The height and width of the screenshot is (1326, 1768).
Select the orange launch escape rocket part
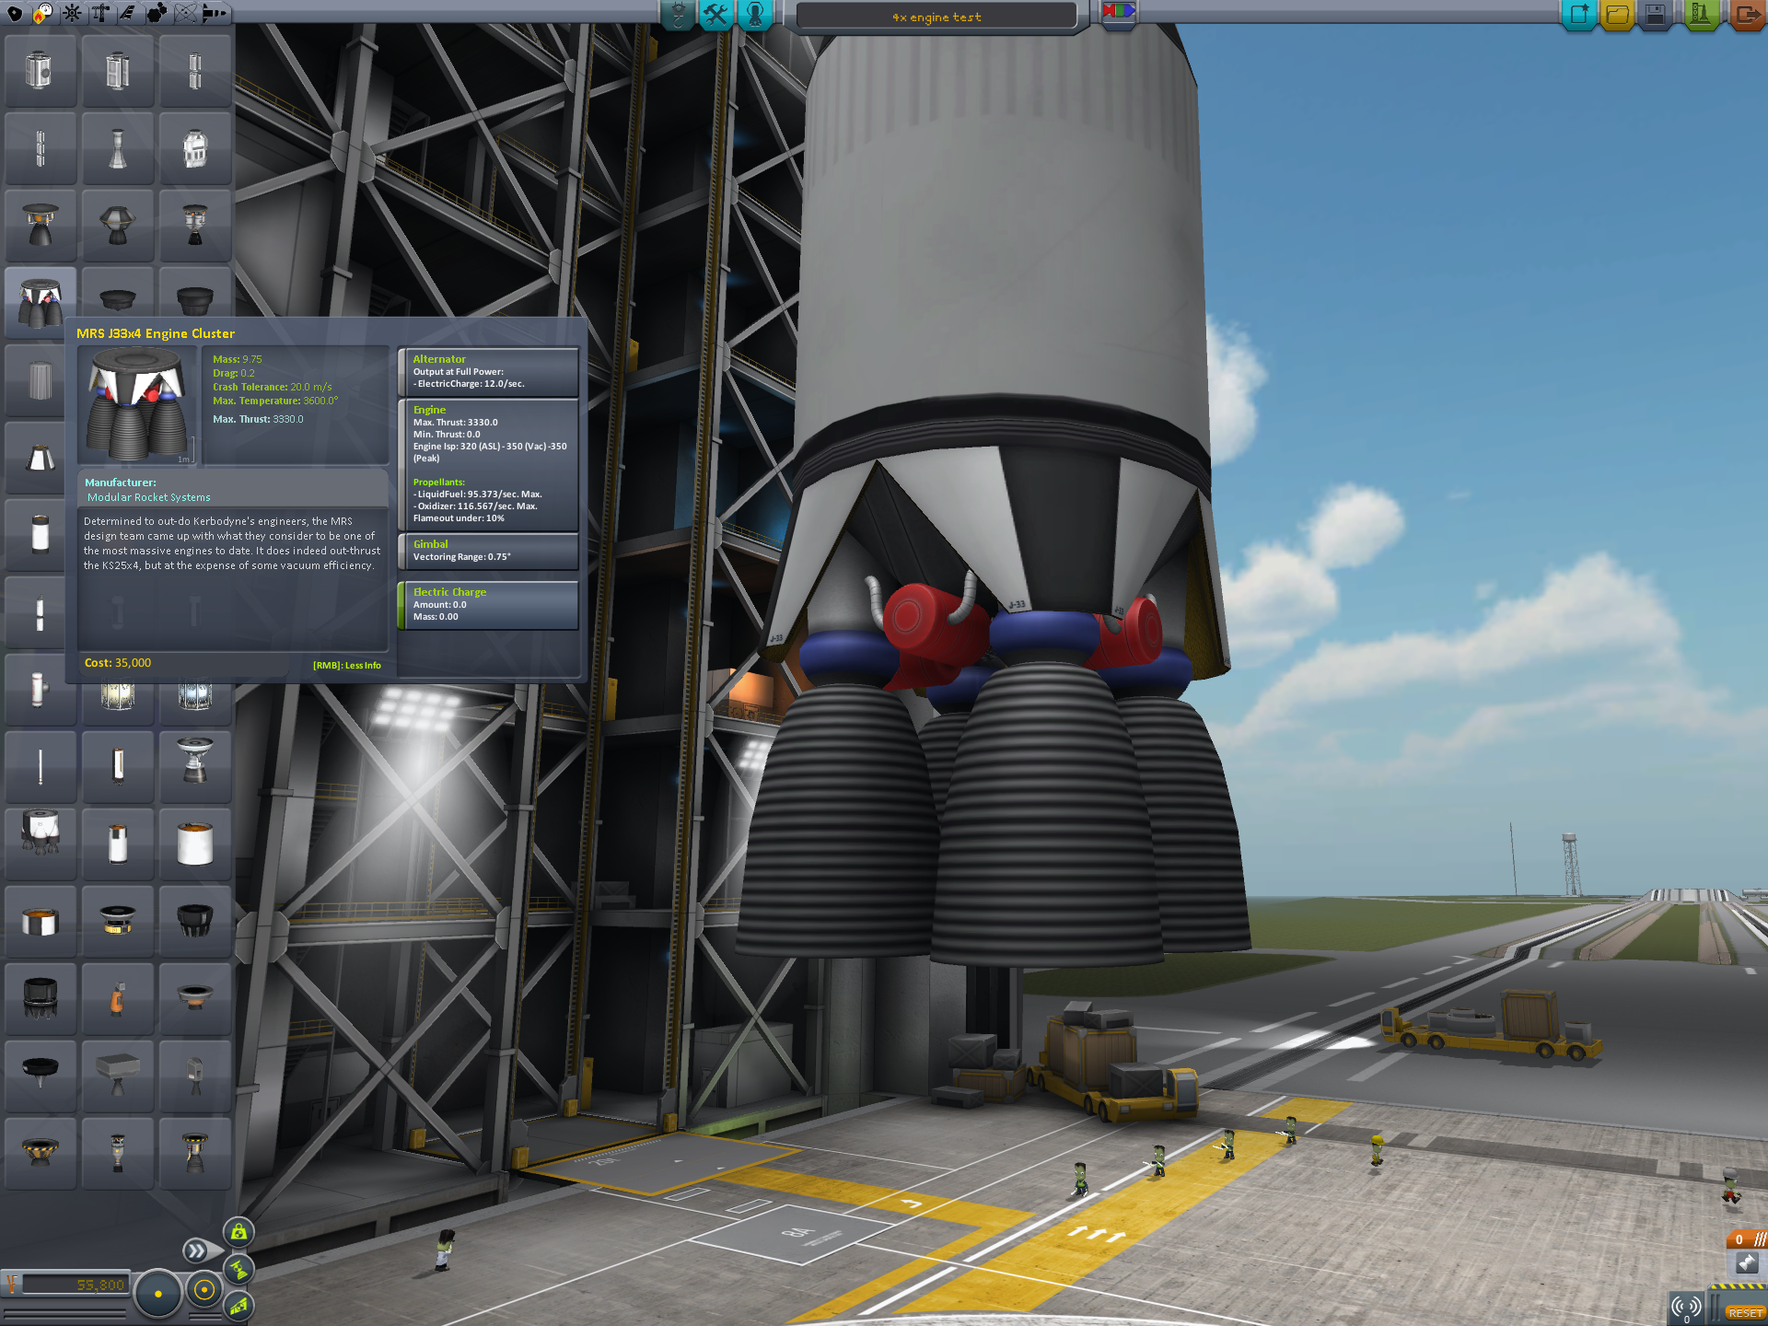pyautogui.click(x=117, y=997)
